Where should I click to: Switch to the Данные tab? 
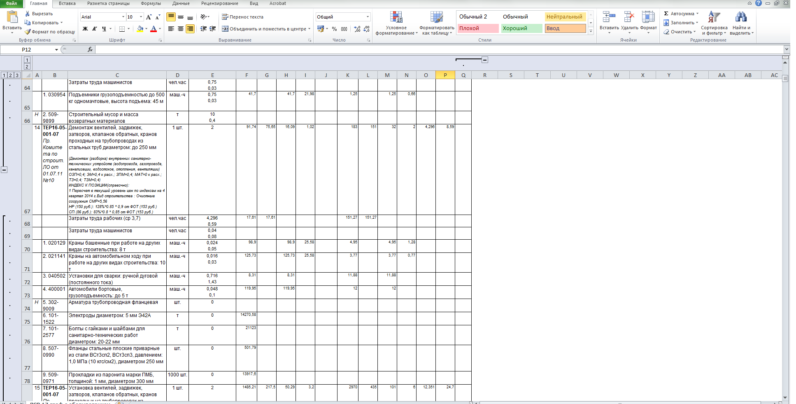click(x=181, y=3)
